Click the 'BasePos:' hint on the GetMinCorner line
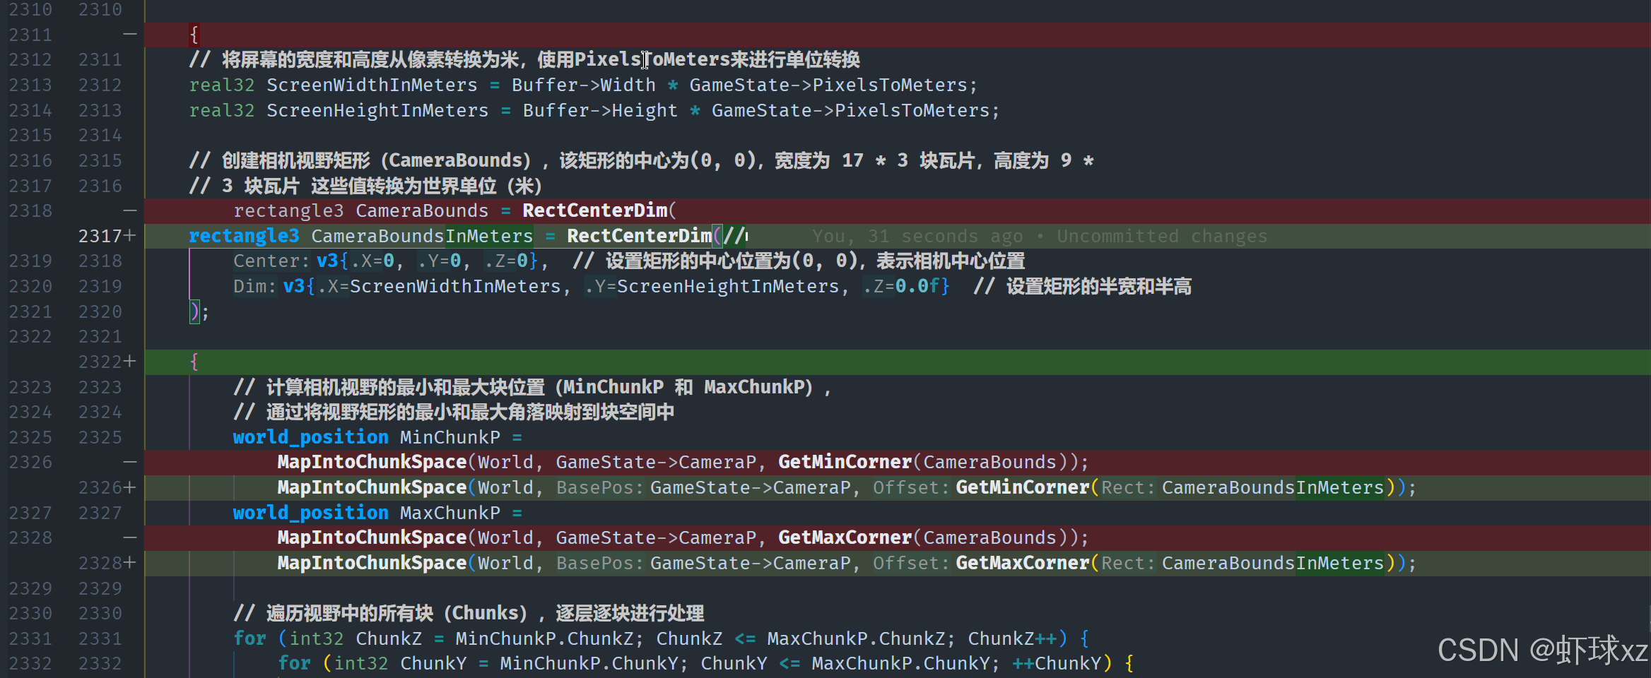 click(x=600, y=487)
